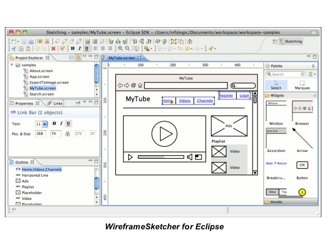Click Collapse All icon in Project Explorer

(x=71, y=57)
